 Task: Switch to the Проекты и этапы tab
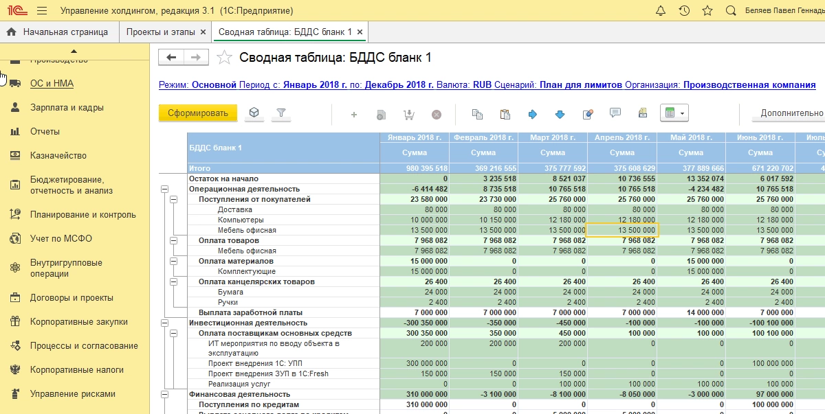tap(161, 32)
